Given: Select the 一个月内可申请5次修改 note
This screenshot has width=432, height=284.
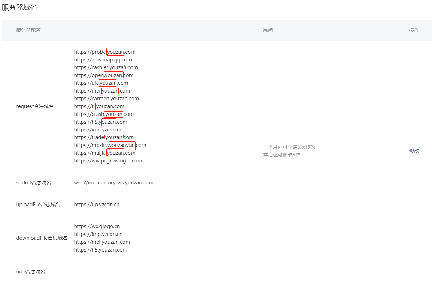Looking at the screenshot, I should point(289,147).
